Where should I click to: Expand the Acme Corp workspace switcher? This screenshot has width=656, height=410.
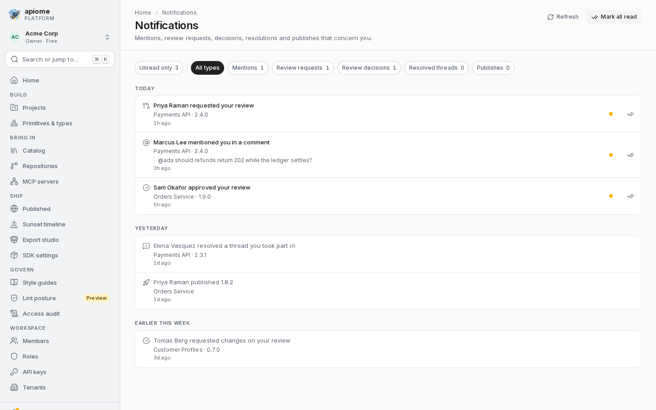coord(60,37)
